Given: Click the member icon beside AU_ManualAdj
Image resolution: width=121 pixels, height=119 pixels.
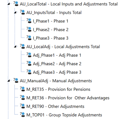Looking at the screenshot, I should pos(16,80).
